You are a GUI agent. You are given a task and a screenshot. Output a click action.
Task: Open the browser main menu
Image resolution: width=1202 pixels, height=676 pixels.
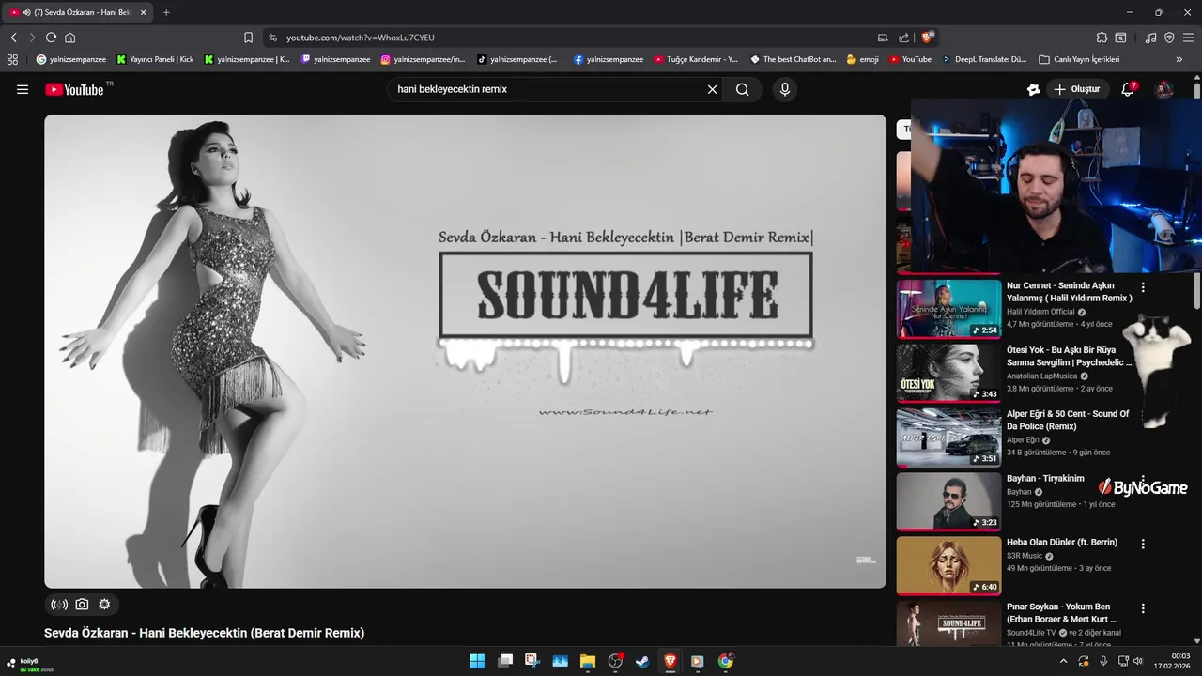pyautogui.click(x=1188, y=38)
